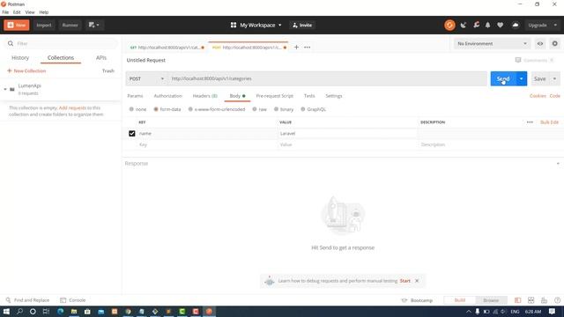The width and height of the screenshot is (564, 317).
Task: Click the orange New button
Action: pyautogui.click(x=17, y=26)
